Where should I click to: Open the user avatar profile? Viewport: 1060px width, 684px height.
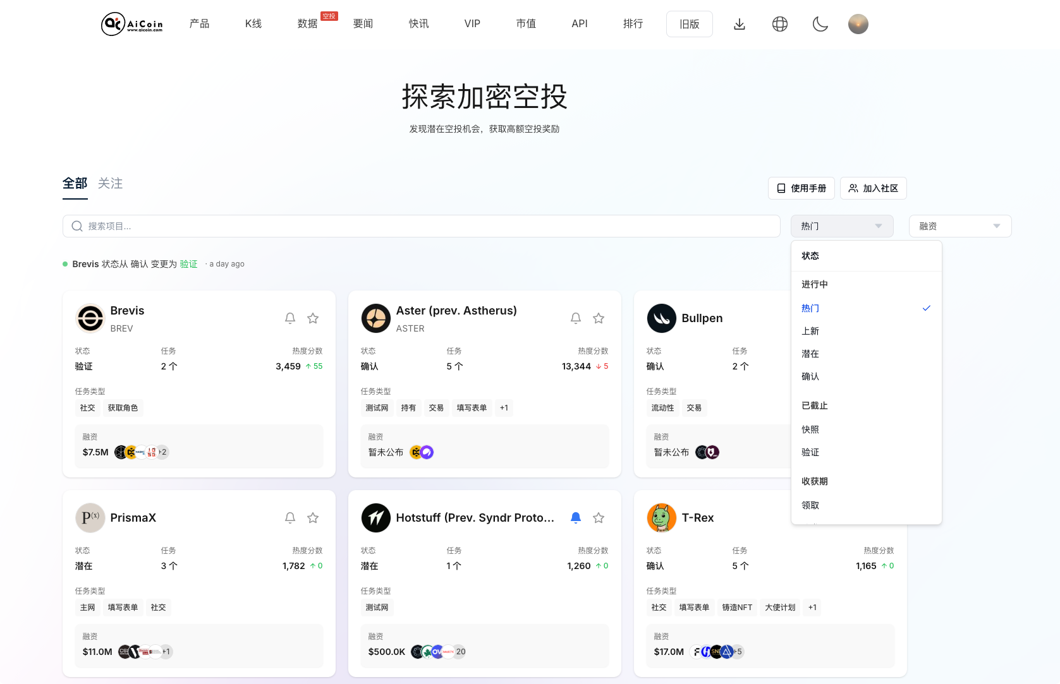coord(858,24)
